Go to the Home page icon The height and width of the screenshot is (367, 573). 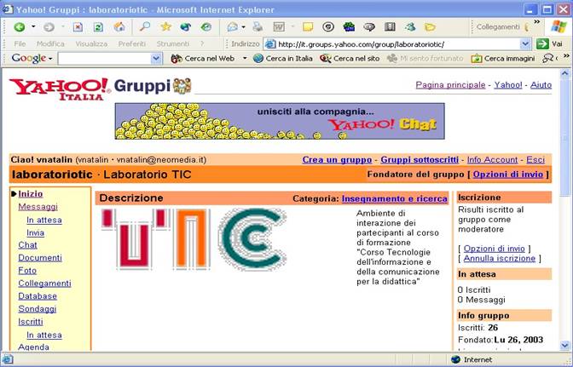coord(119,26)
